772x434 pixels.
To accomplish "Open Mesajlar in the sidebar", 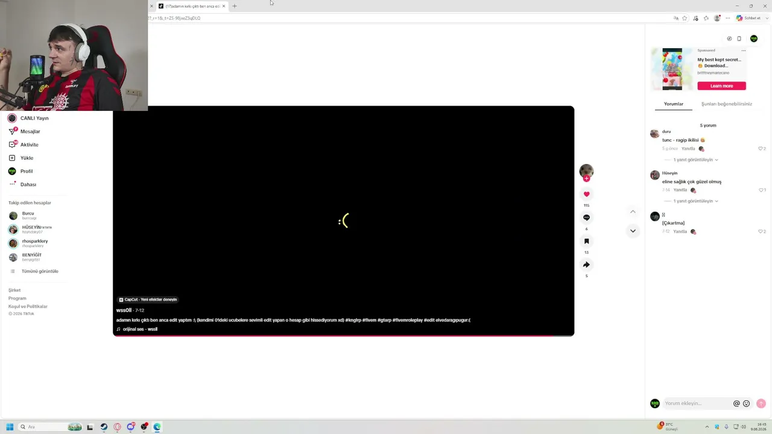I will point(25,131).
